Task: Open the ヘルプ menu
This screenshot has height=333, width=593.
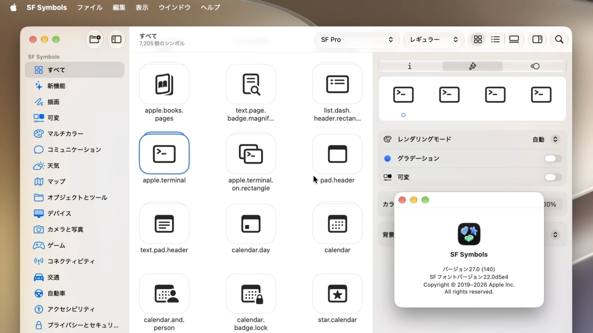Action: tap(210, 7)
